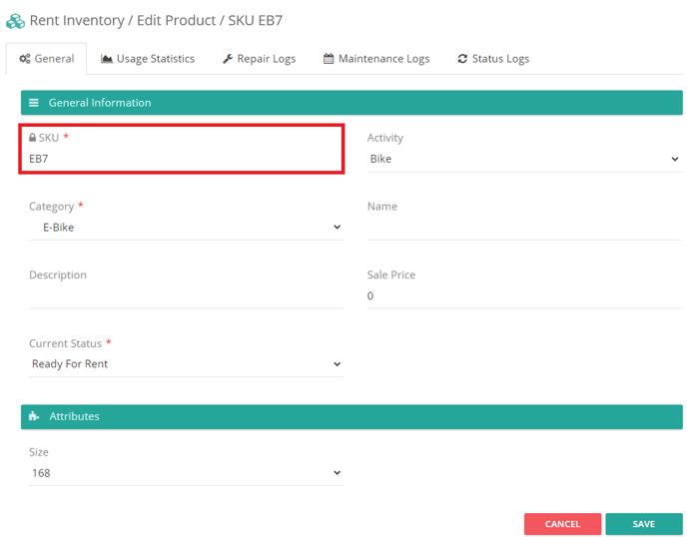Expand the Category dropdown showing E-Bike
This screenshot has width=687, height=537.
tap(186, 228)
